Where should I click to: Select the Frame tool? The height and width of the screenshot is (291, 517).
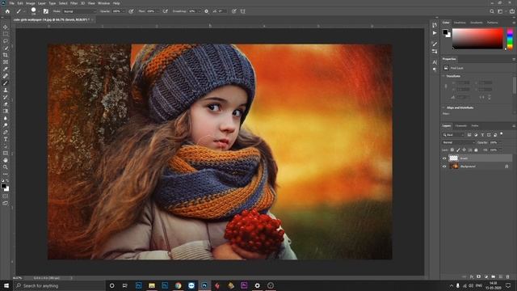6,61
